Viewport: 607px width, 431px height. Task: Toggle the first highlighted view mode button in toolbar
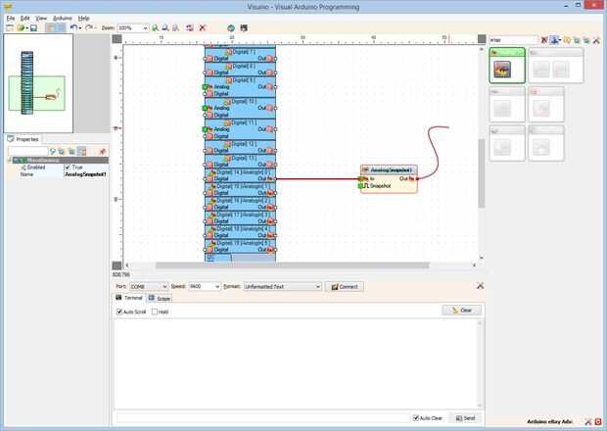coord(50,27)
